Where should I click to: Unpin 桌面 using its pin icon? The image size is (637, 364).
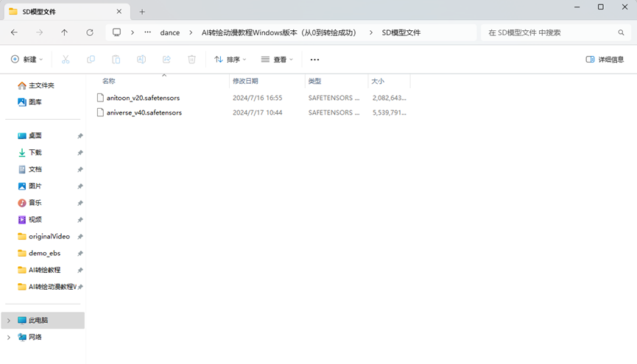click(80, 136)
